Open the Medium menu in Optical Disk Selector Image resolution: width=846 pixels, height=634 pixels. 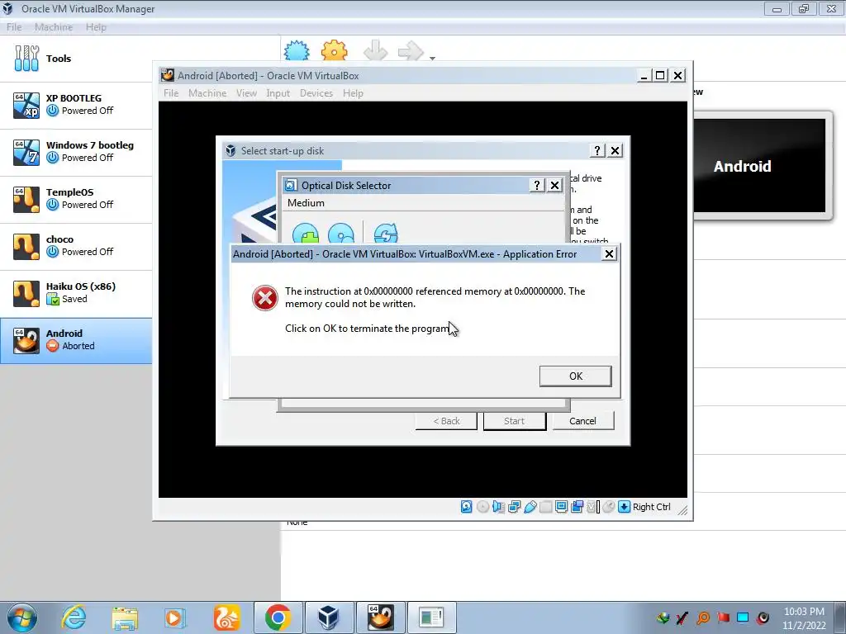pos(306,203)
